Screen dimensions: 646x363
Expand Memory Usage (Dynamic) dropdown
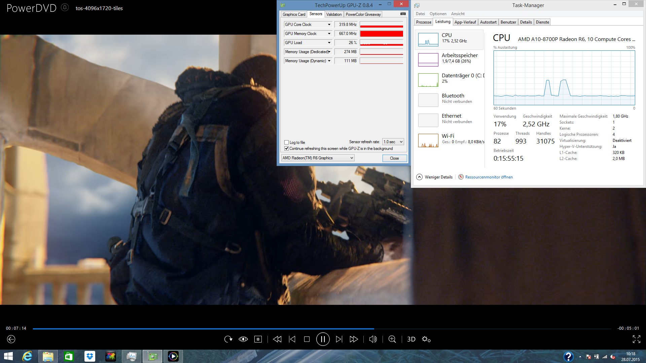coord(329,61)
